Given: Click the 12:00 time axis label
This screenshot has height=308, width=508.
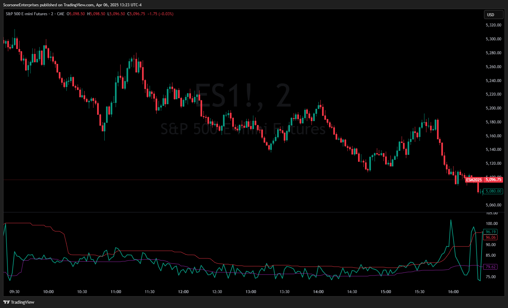Looking at the screenshot, I should pyautogui.click(x=183, y=292).
